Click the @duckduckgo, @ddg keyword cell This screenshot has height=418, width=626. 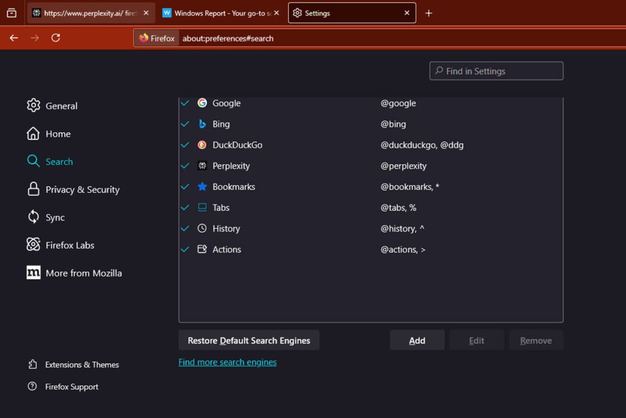tap(422, 145)
